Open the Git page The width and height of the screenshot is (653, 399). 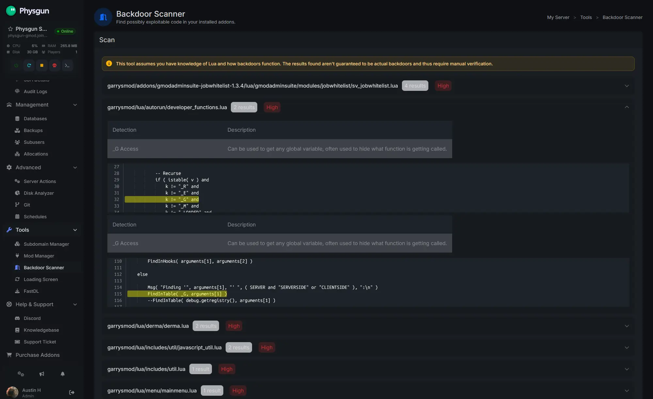click(27, 205)
